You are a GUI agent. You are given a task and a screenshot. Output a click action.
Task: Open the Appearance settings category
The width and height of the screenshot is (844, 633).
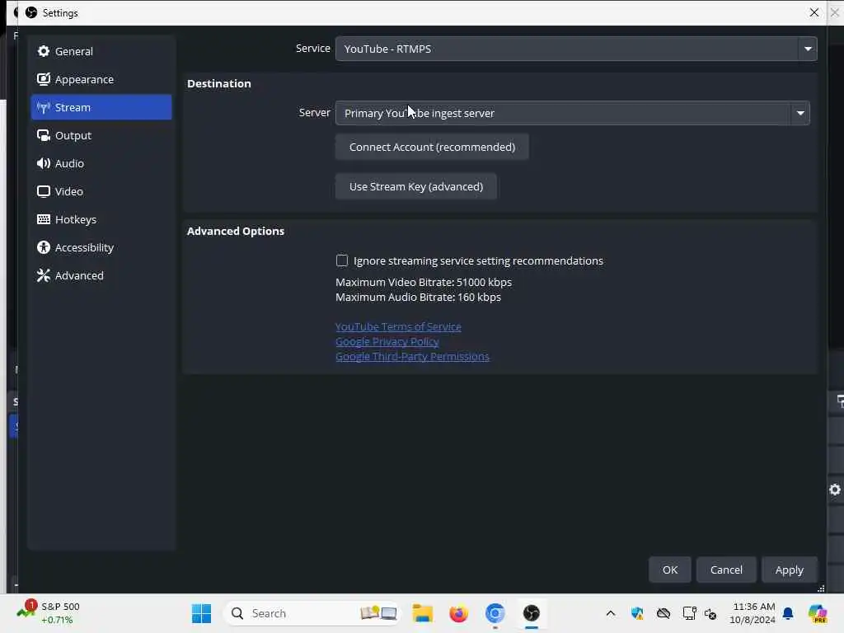pos(101,79)
